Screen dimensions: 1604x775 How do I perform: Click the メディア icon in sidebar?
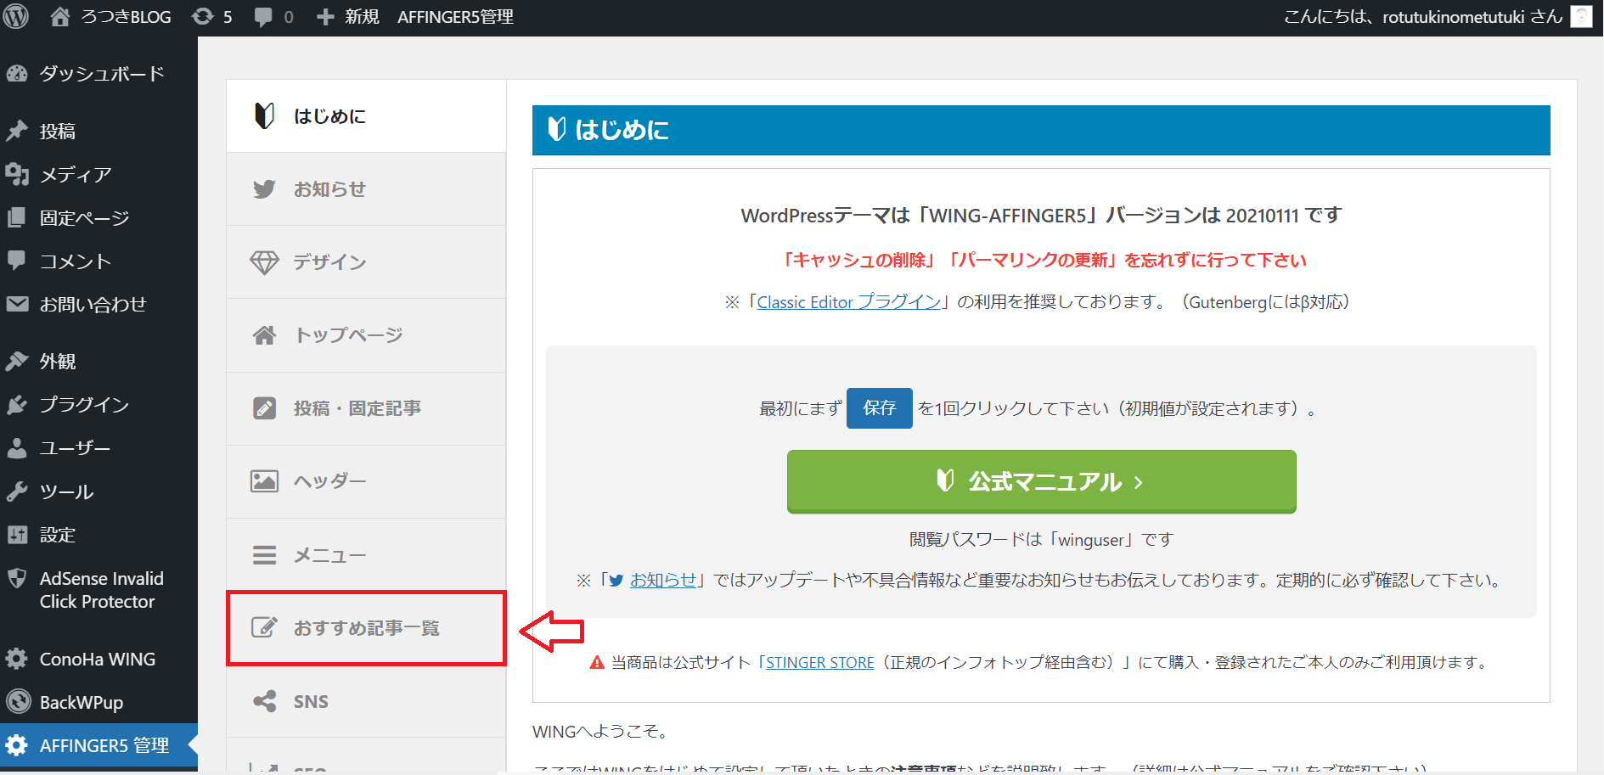[17, 174]
